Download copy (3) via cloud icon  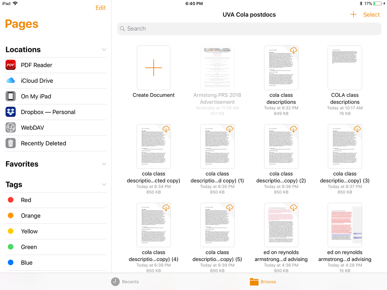pyautogui.click(x=357, y=129)
